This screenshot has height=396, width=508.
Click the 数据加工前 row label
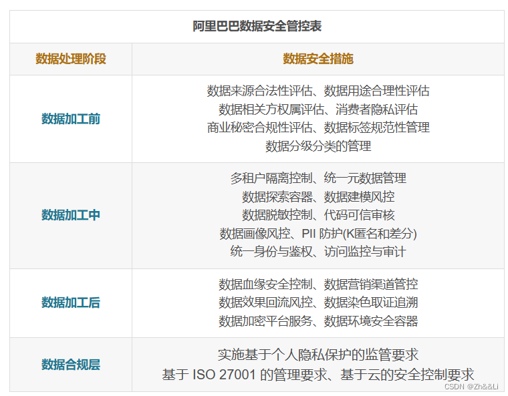click(71, 119)
